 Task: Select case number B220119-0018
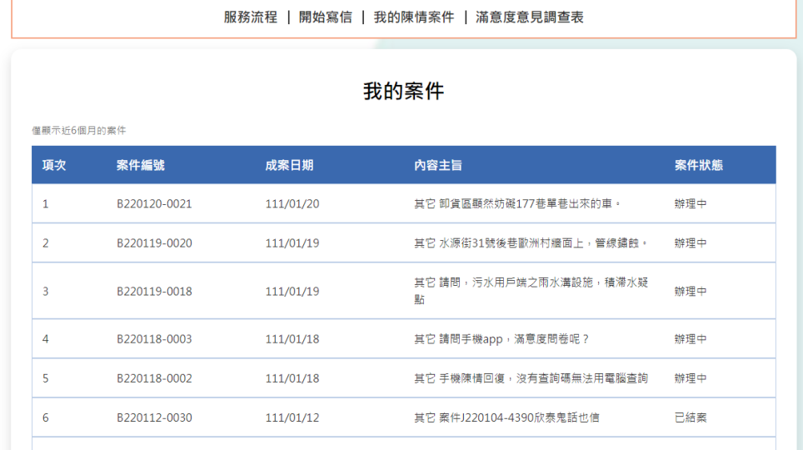tap(154, 291)
